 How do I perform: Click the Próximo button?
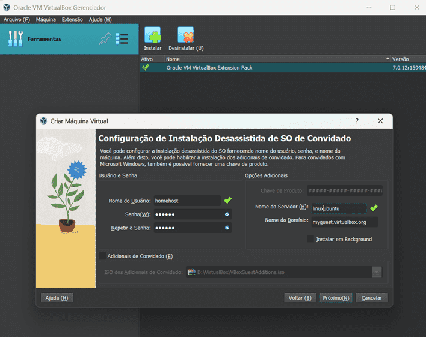click(x=336, y=297)
